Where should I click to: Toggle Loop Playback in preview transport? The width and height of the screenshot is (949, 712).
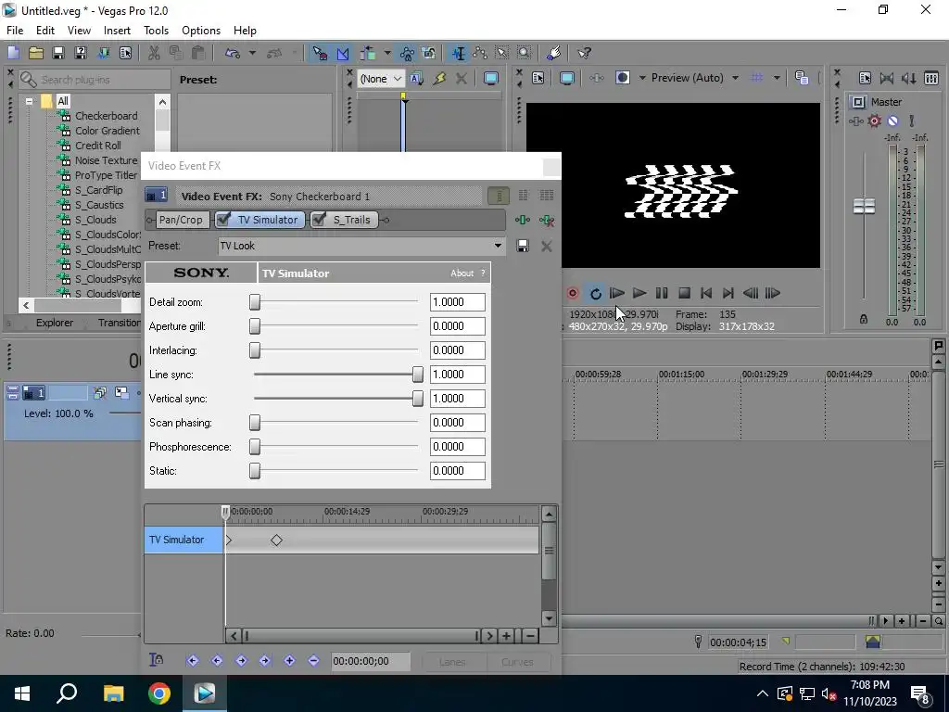pos(596,294)
